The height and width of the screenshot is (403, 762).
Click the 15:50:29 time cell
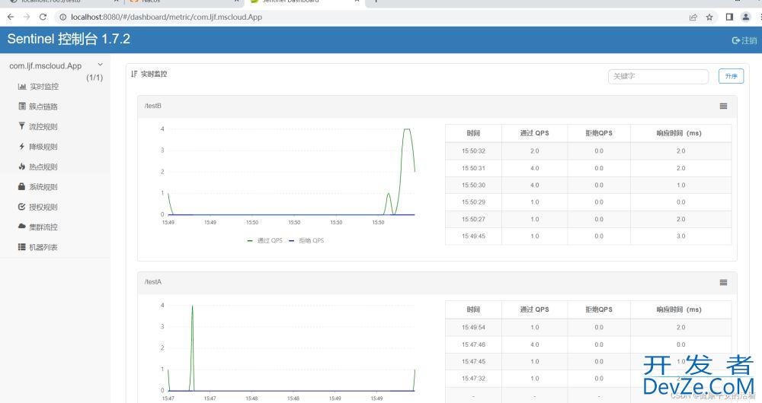tap(473, 202)
